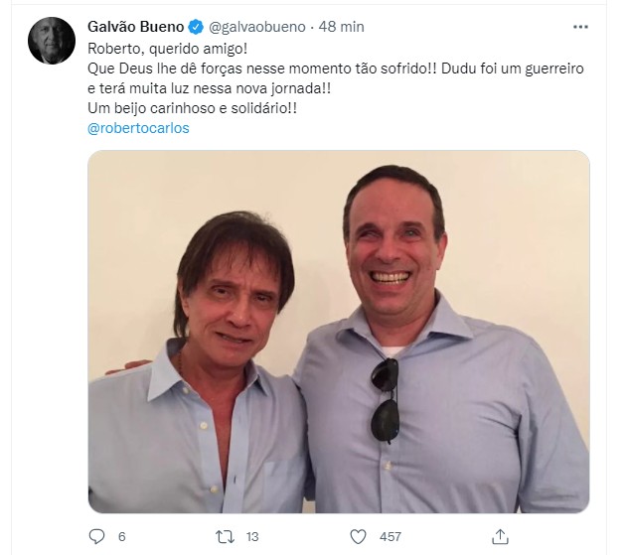Click the line 'Um beijo carinhoso e solidário!!'
The image size is (625, 555).
coord(192,108)
